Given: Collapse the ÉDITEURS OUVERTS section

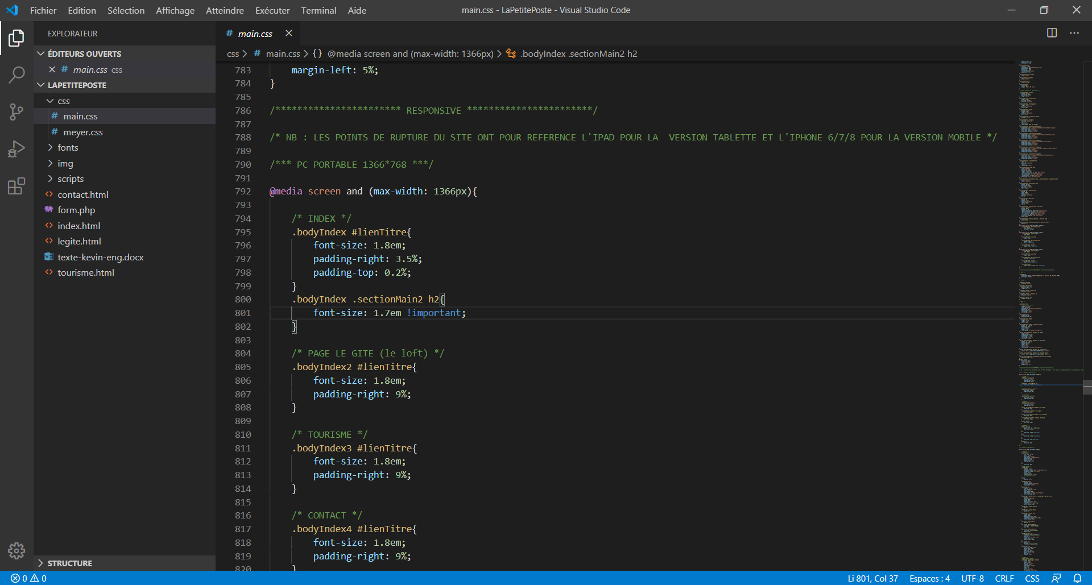Looking at the screenshot, I should coord(40,53).
